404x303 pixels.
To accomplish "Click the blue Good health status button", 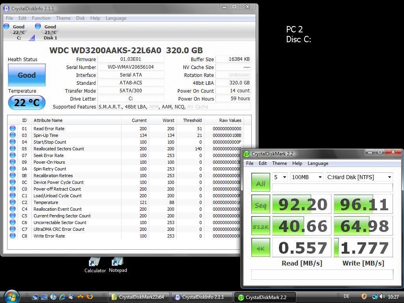I will point(27,75).
